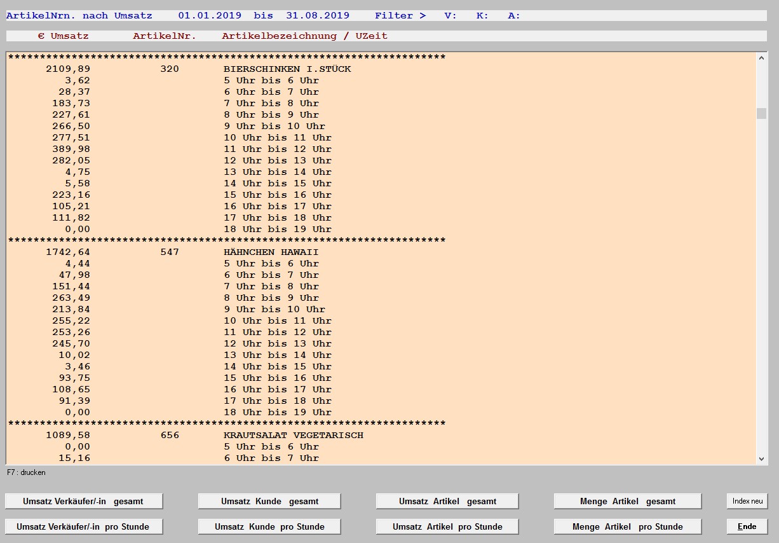Click the 'F7 : drucken' print hint
Image resolution: width=779 pixels, height=543 pixels.
[26, 472]
